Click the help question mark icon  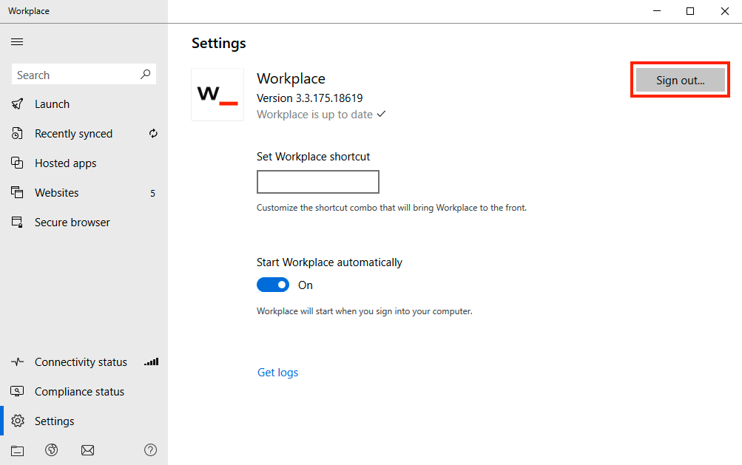[150, 450]
